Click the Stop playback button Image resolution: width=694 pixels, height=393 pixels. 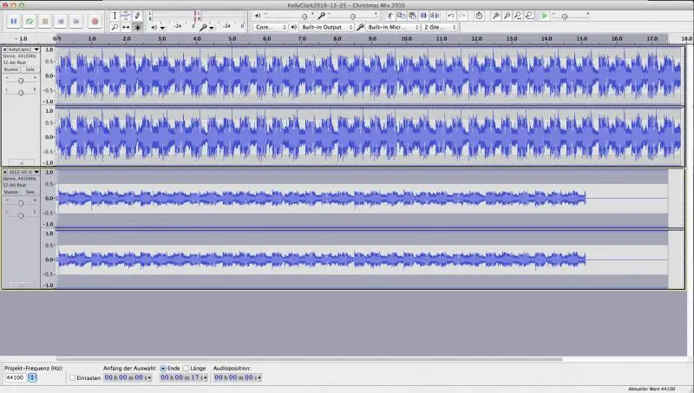pos(45,20)
